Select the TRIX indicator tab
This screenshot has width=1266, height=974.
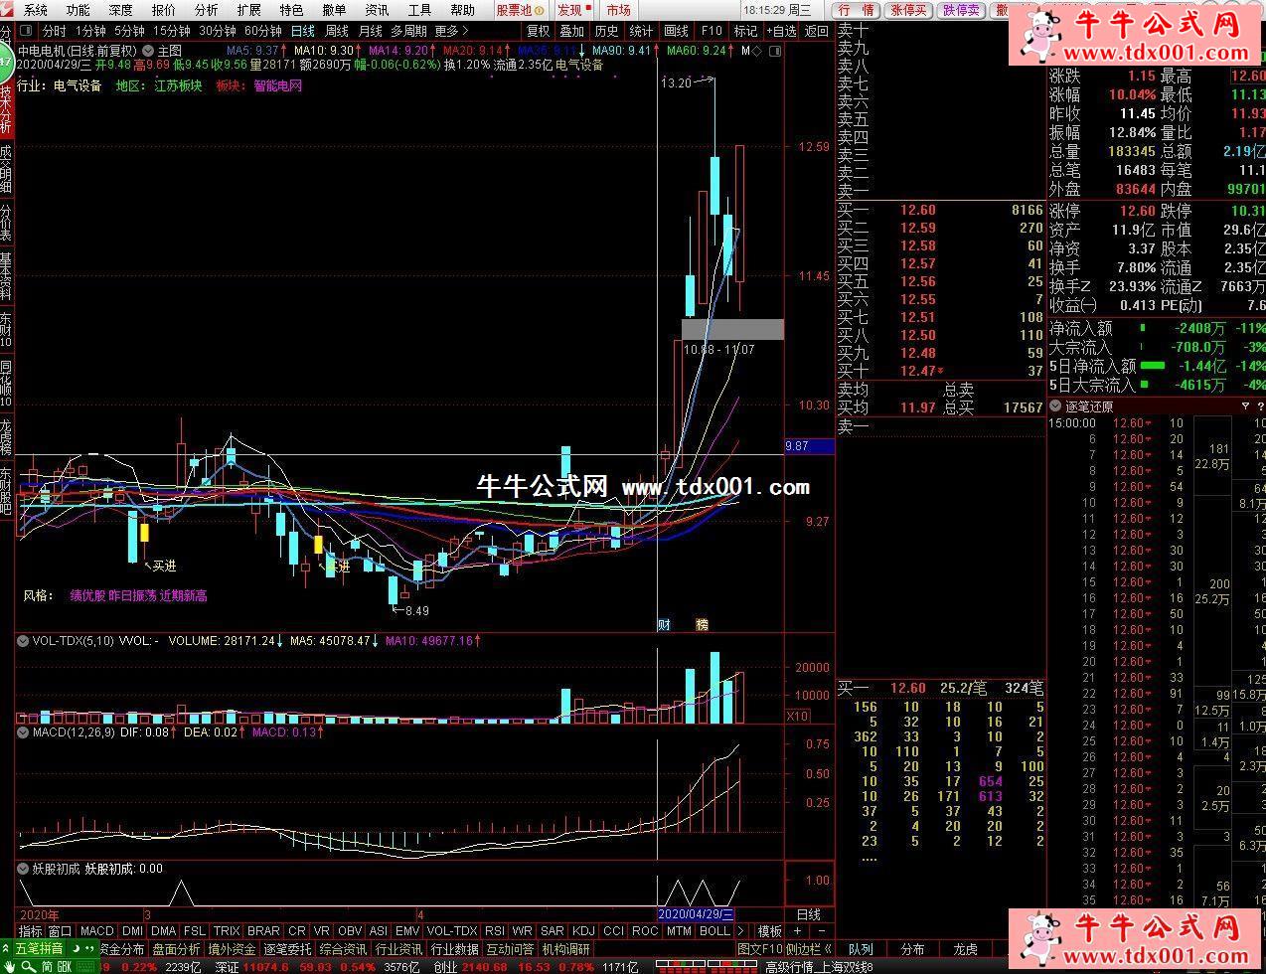pyautogui.click(x=226, y=931)
